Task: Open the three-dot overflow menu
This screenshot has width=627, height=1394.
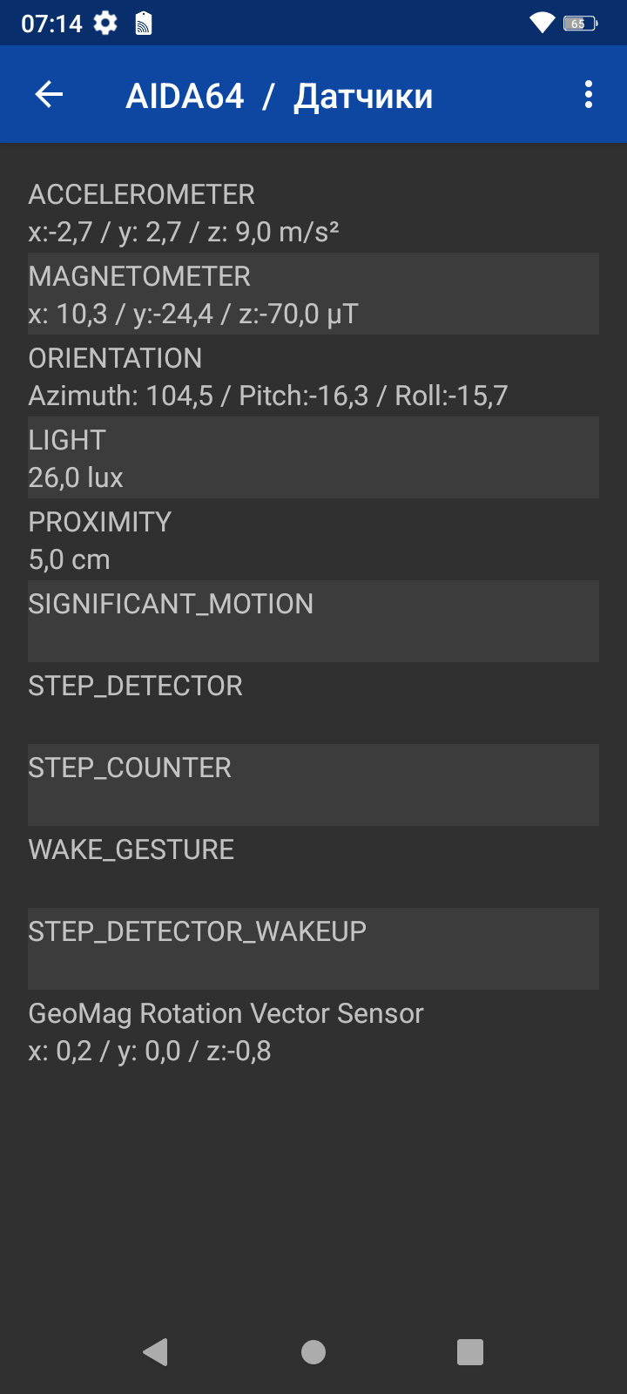Action: click(589, 95)
